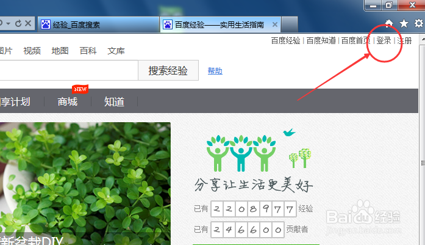The image size is (425, 245).
Task: Minimize the browser window
Action: point(373,5)
